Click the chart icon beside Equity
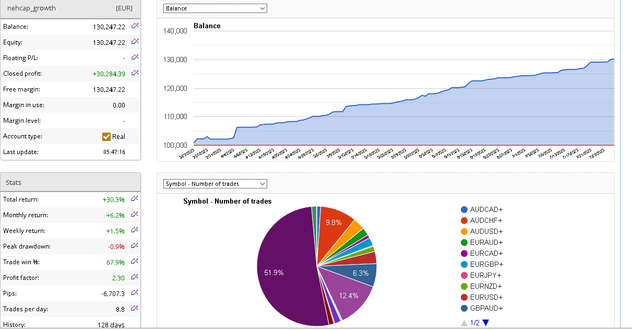Image resolution: width=632 pixels, height=331 pixels. pos(135,41)
